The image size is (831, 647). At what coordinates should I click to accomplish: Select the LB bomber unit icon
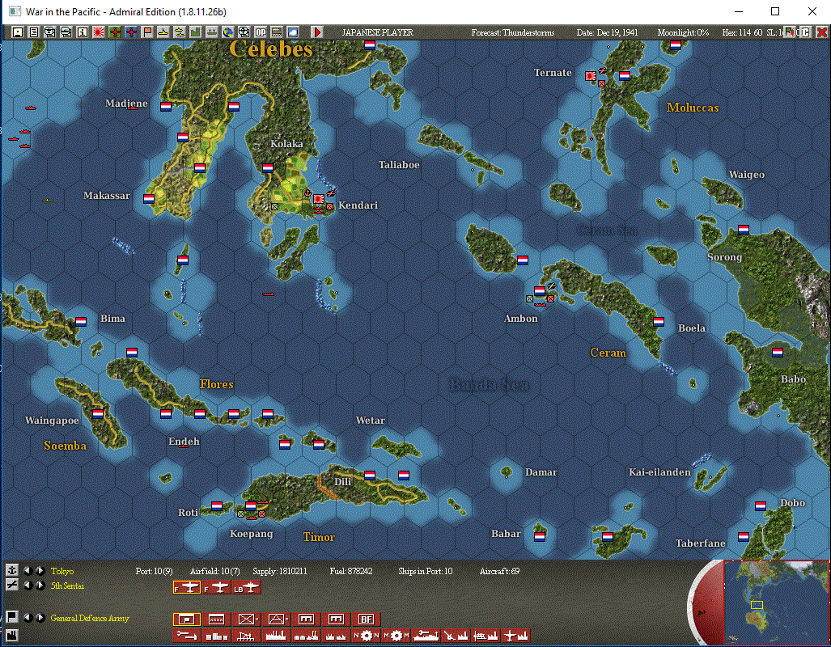[247, 587]
